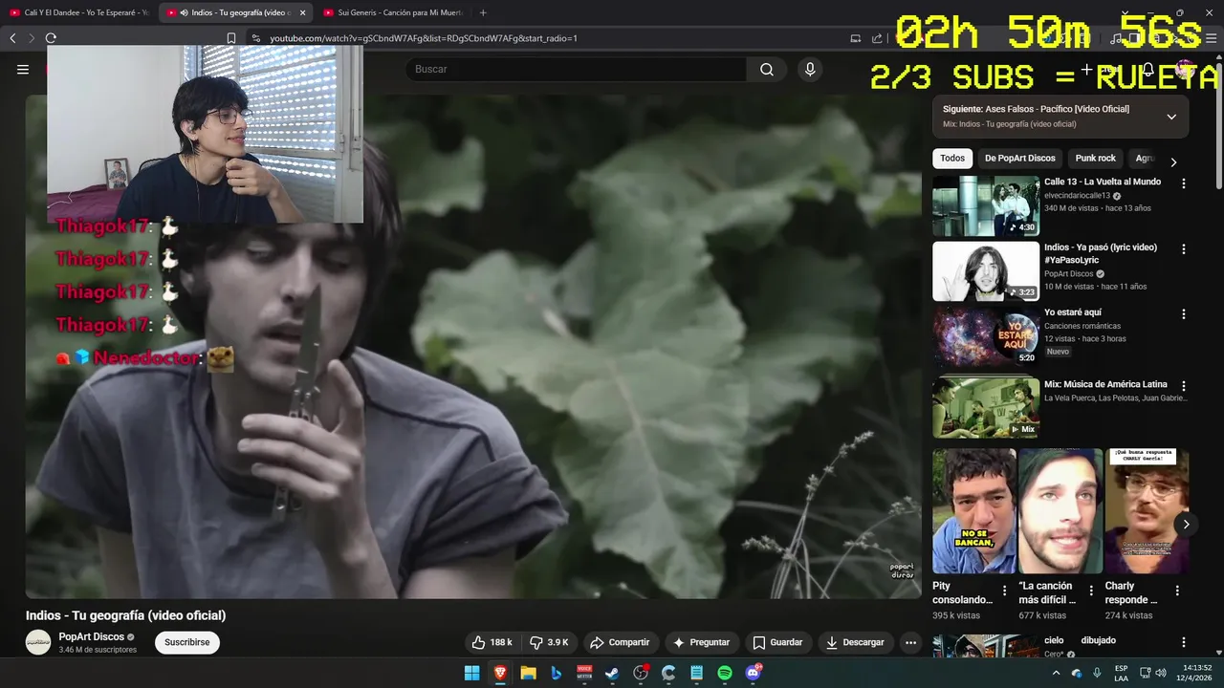Open the PopArt Discos channel name link
Screen dimensions: 1224x688
(x=92, y=636)
